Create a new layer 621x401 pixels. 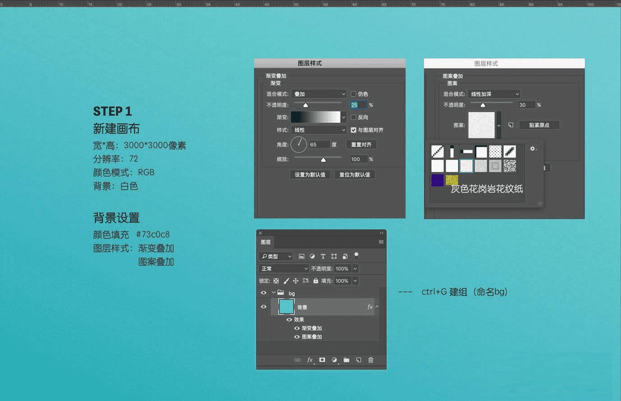pyautogui.click(x=359, y=360)
